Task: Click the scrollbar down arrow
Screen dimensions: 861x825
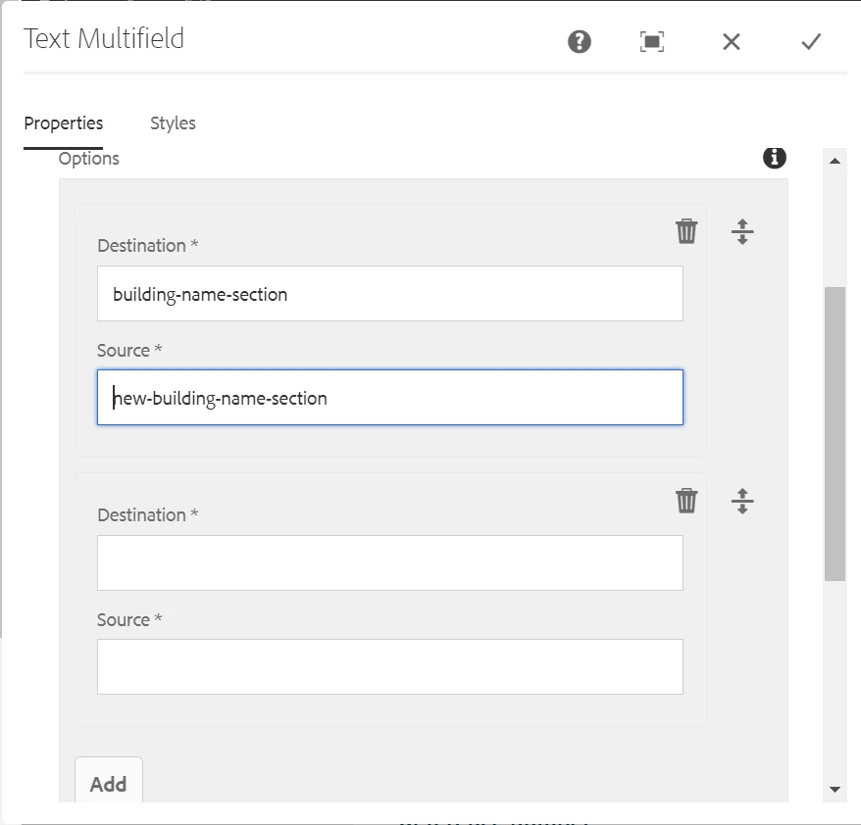Action: (x=835, y=789)
